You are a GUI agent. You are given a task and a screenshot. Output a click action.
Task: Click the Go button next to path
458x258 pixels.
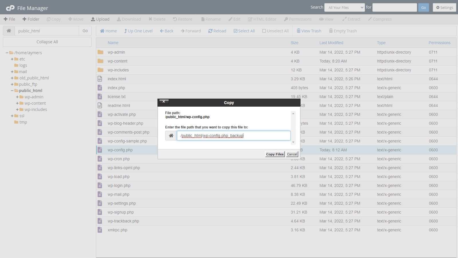85,31
